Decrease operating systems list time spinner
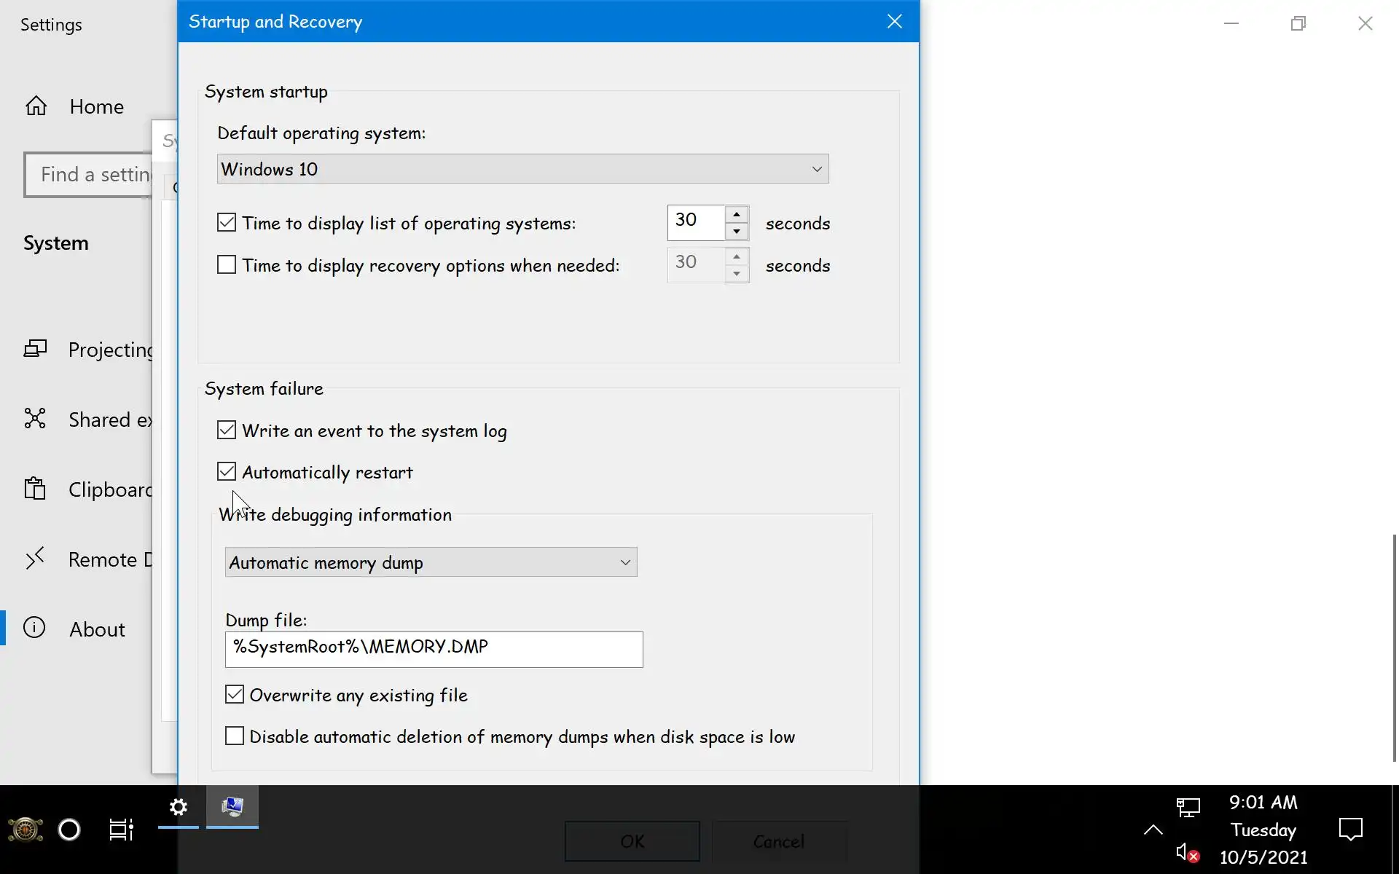The image size is (1399, 874). pyautogui.click(x=737, y=232)
